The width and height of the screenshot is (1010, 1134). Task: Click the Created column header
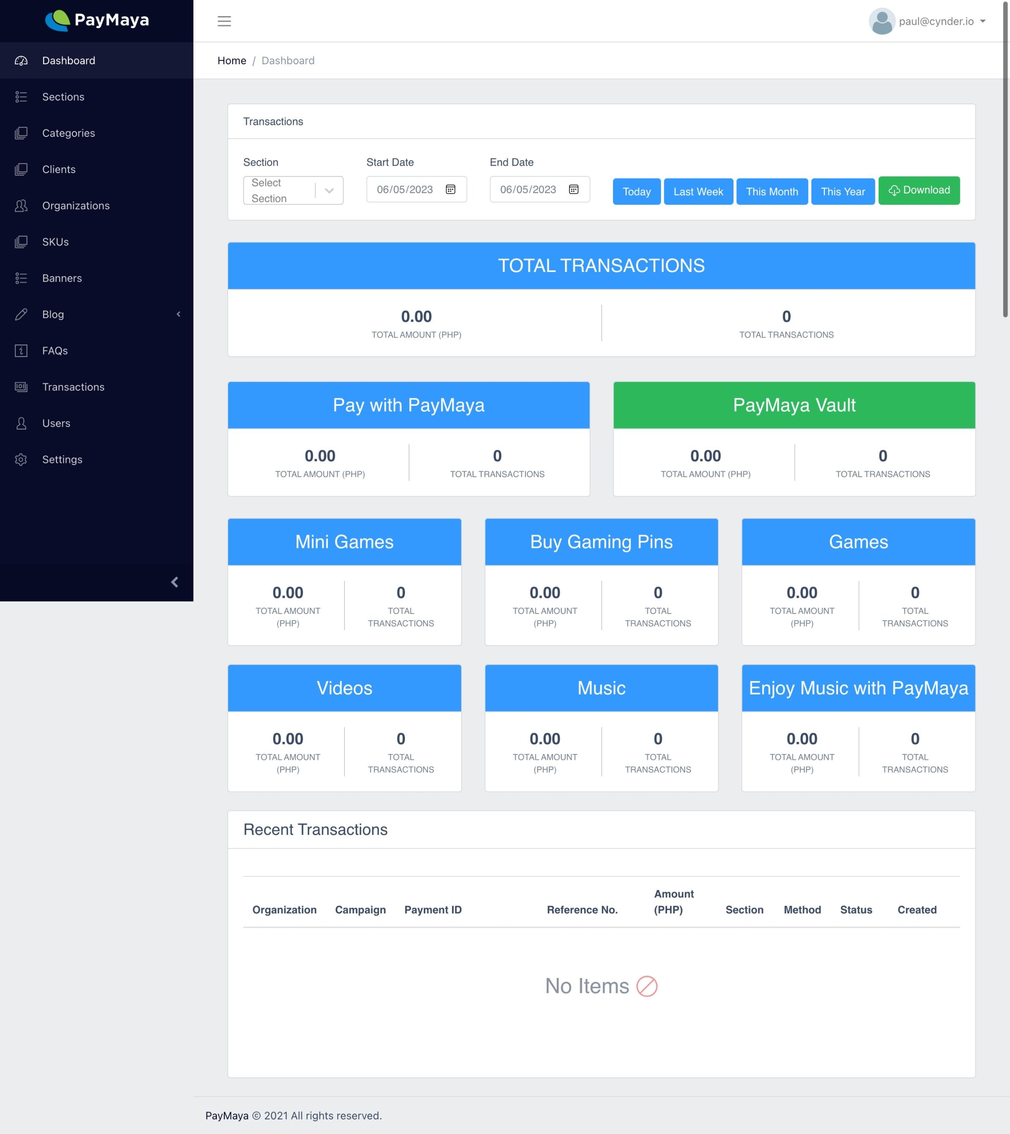[x=917, y=910]
